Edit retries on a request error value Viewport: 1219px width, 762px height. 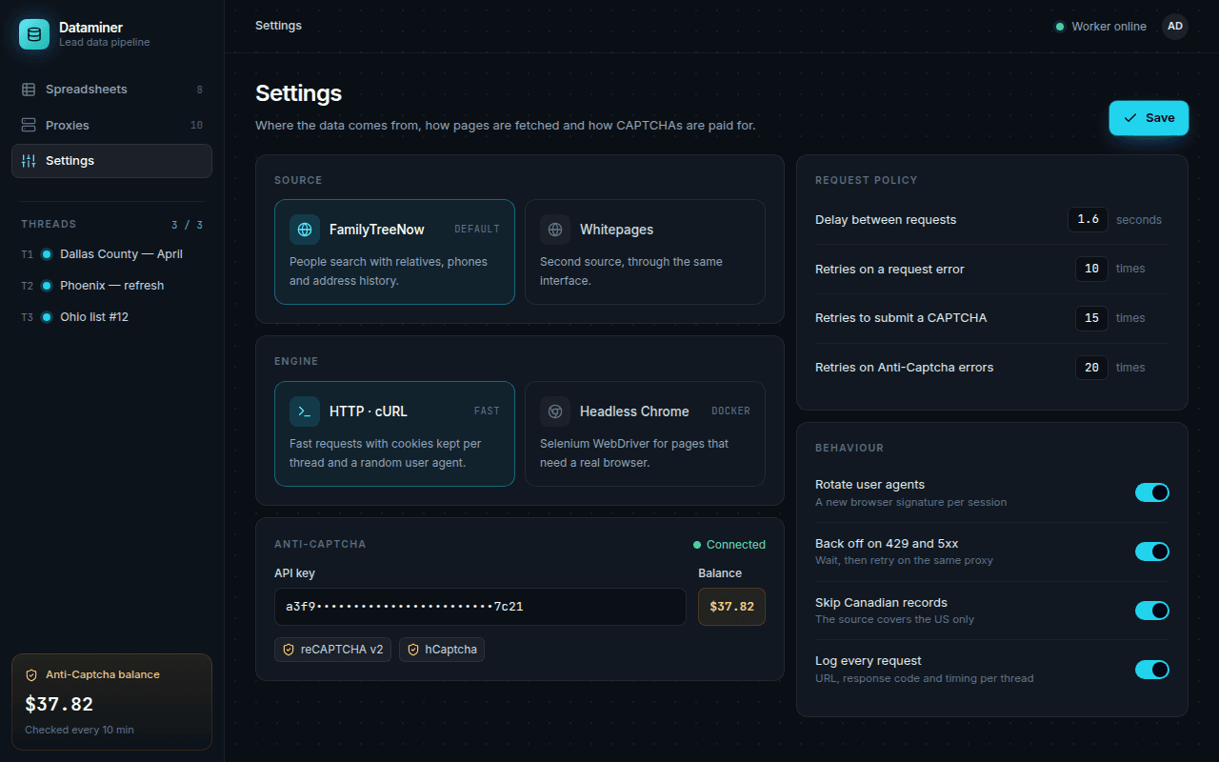point(1091,269)
